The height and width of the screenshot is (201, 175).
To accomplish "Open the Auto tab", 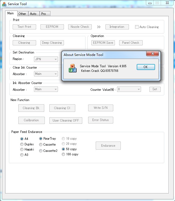I will [33, 14].
